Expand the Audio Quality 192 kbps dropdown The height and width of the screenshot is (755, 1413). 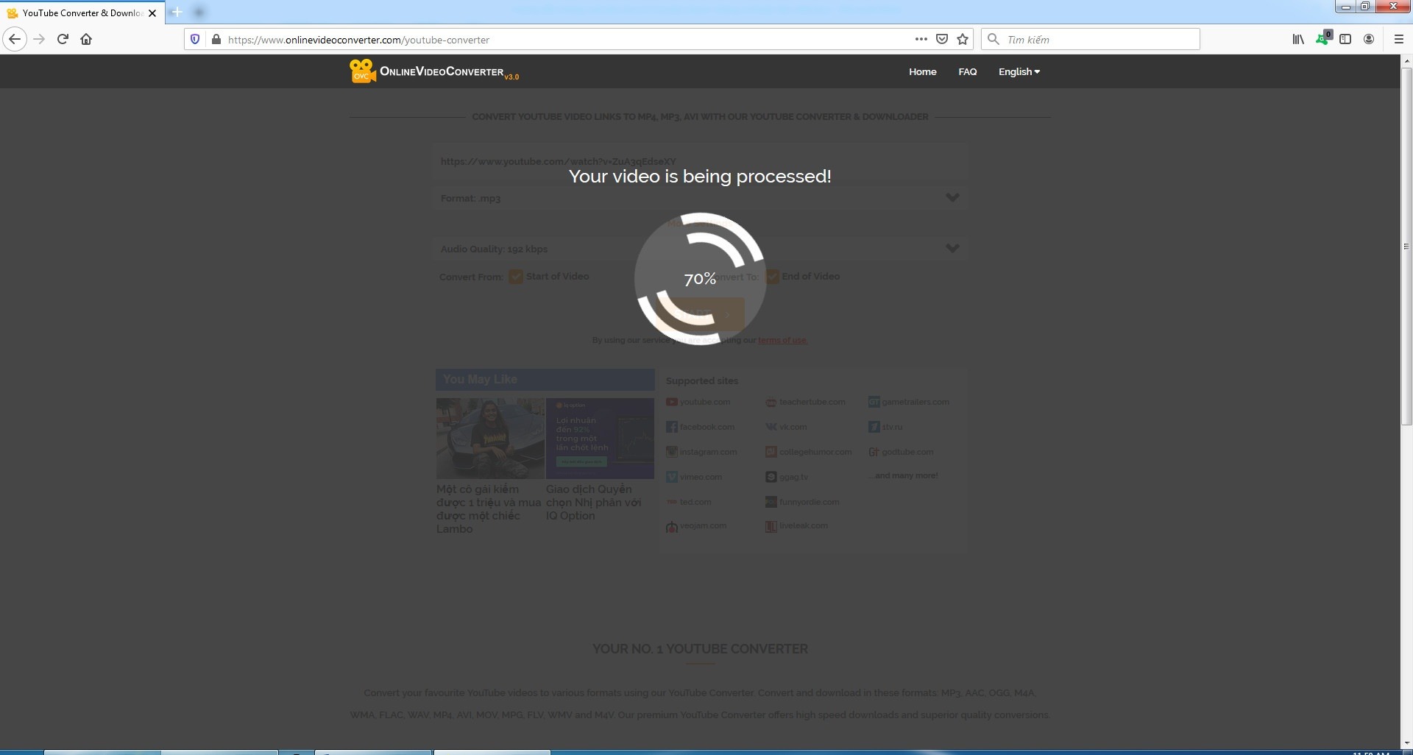[x=700, y=249]
